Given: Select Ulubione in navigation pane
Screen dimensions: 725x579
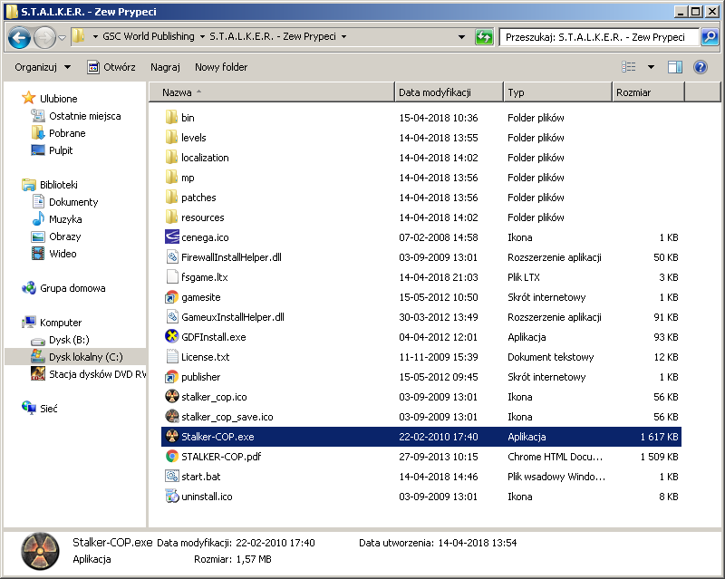Looking at the screenshot, I should [x=50, y=99].
